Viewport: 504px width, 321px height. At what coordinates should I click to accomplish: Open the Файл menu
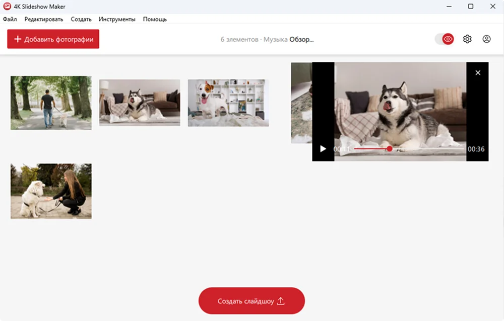[10, 19]
